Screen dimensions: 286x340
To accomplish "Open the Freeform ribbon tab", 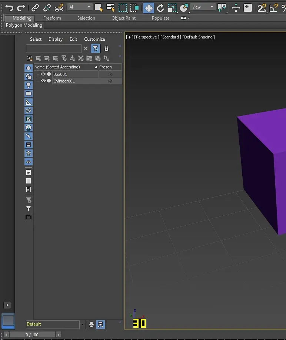I will (52, 18).
